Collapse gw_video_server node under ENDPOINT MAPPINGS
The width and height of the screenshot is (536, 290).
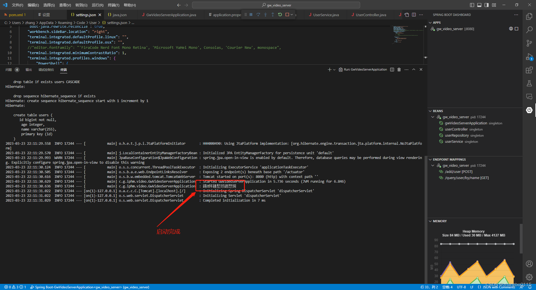coord(433,166)
